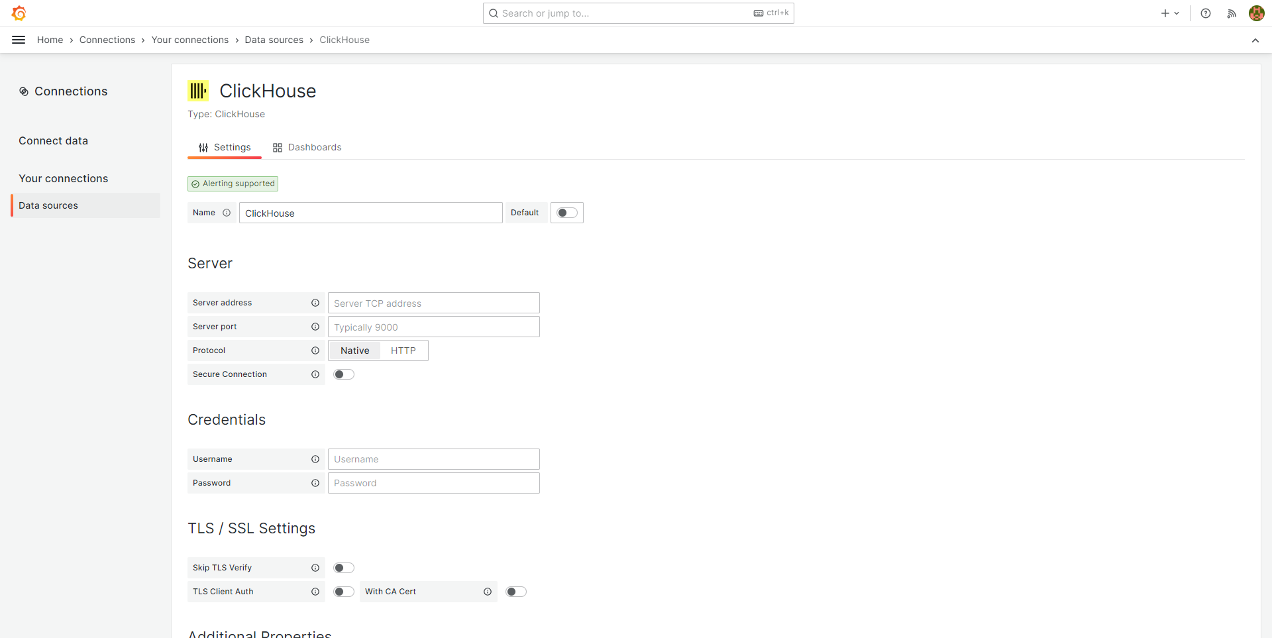This screenshot has width=1272, height=638.
Task: Enable the Secure Connection switch
Action: 344,374
